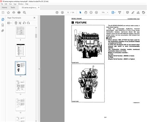Select the Hand pan tool

[x=86, y=13]
